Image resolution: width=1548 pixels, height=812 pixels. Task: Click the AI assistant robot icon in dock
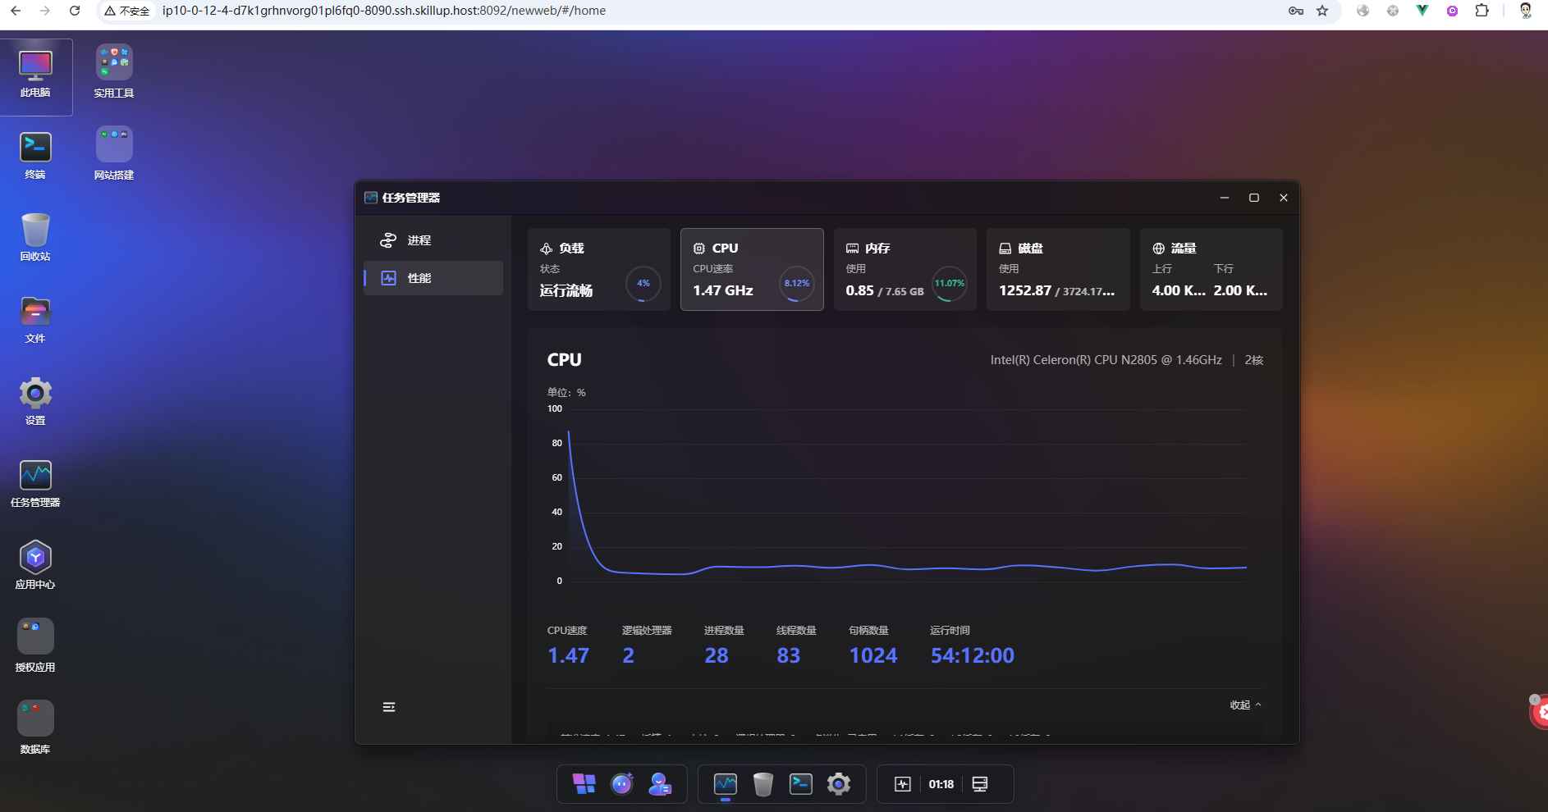click(x=622, y=784)
